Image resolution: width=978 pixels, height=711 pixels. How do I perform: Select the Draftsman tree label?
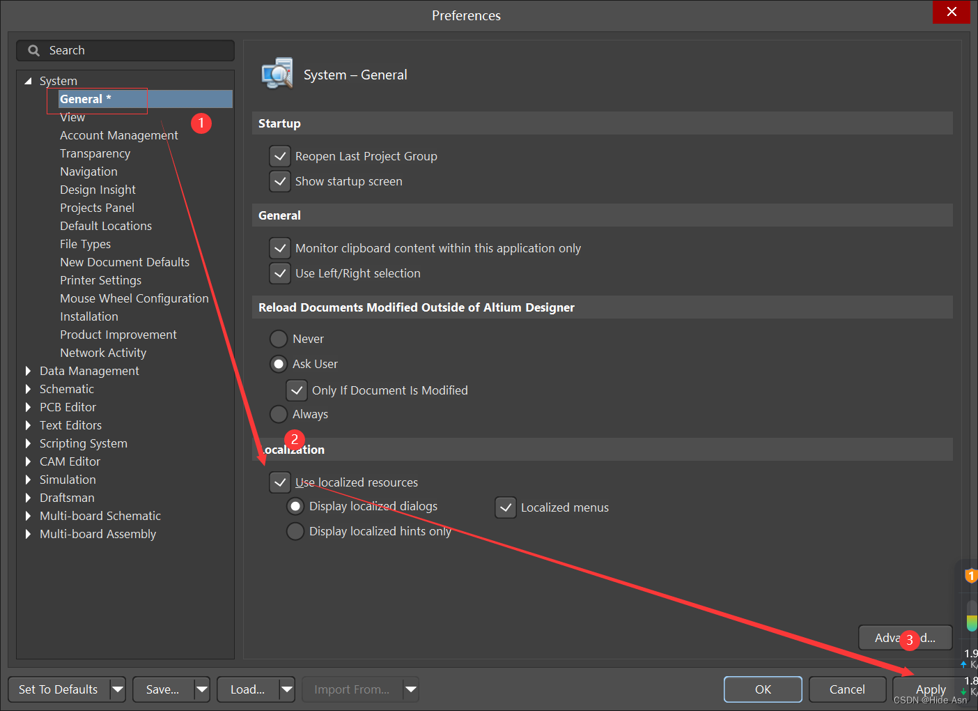[x=67, y=498]
